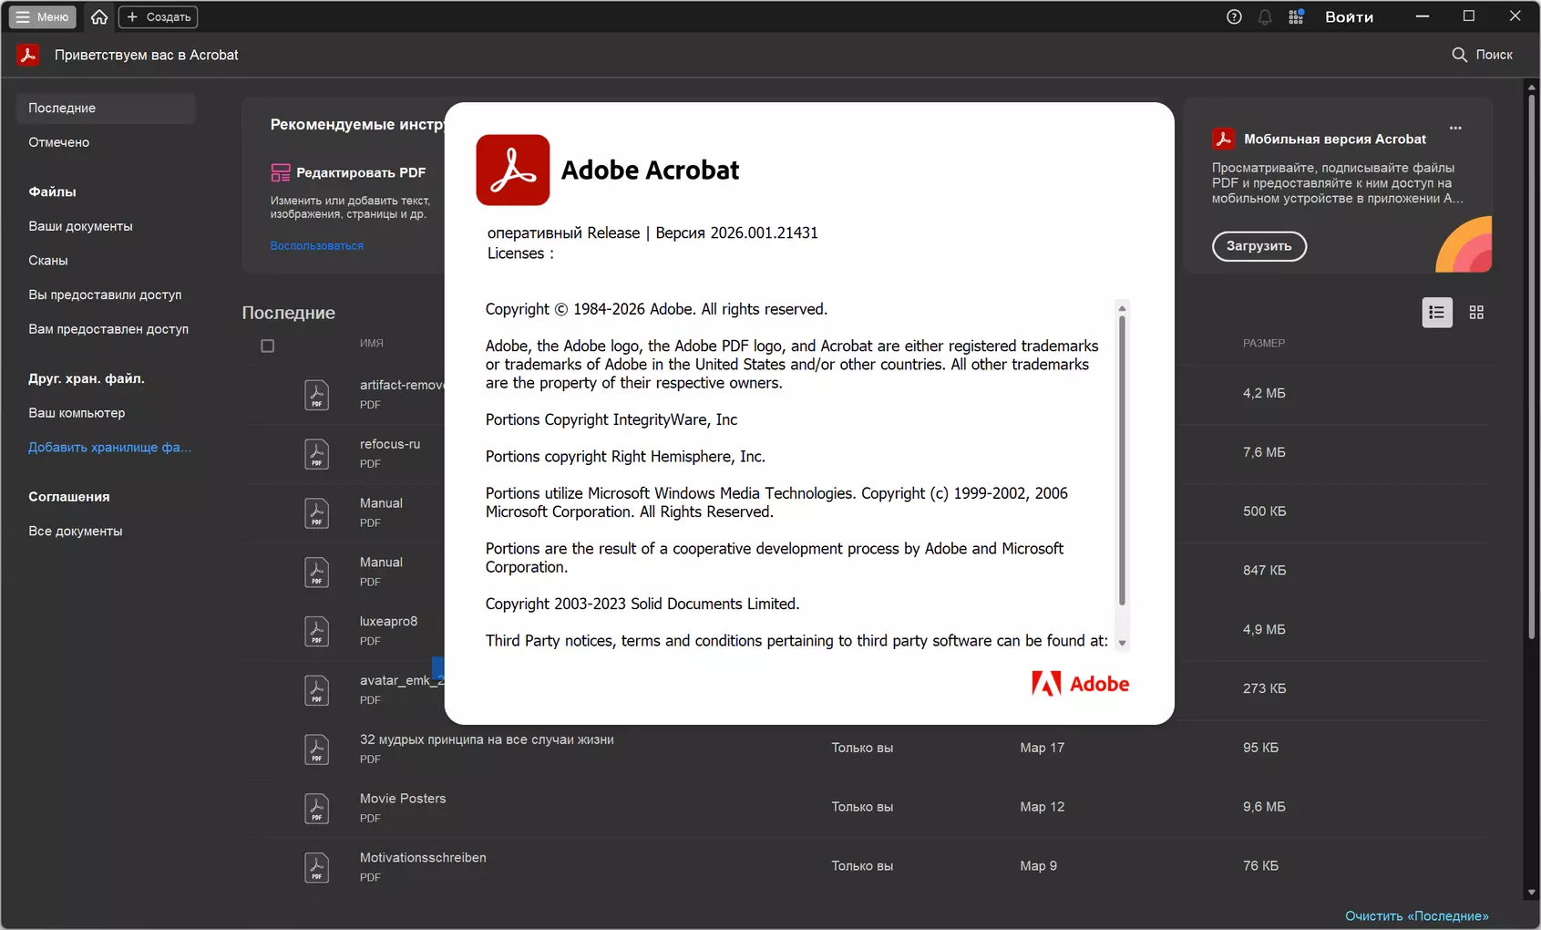Switch to grid thumbnail view icon
Image resolution: width=1541 pixels, height=930 pixels.
[1476, 313]
